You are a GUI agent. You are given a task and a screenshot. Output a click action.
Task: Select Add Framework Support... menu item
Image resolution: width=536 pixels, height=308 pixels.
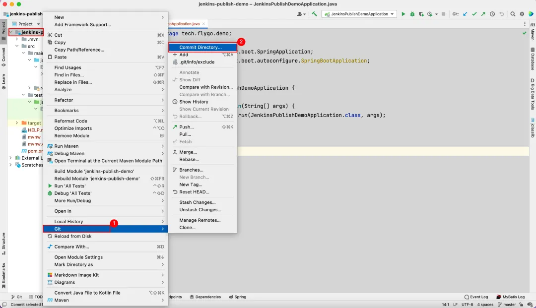point(105,25)
